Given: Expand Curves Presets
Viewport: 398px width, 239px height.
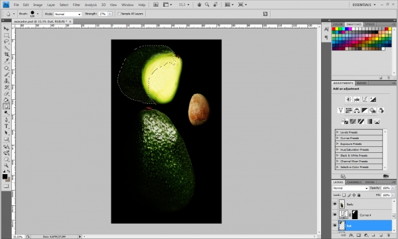Looking at the screenshot, I should 338,138.
